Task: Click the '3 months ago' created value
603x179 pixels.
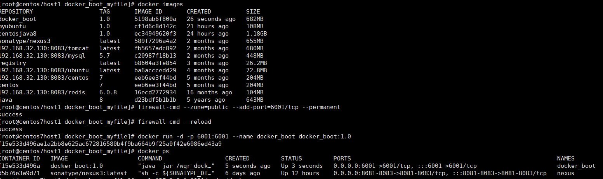Action: [208, 63]
